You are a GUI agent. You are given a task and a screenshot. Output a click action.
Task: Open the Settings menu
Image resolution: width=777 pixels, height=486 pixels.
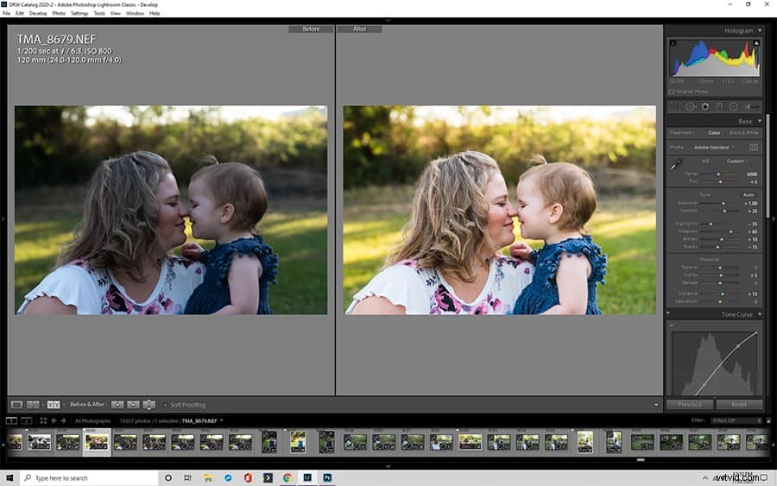79,13
